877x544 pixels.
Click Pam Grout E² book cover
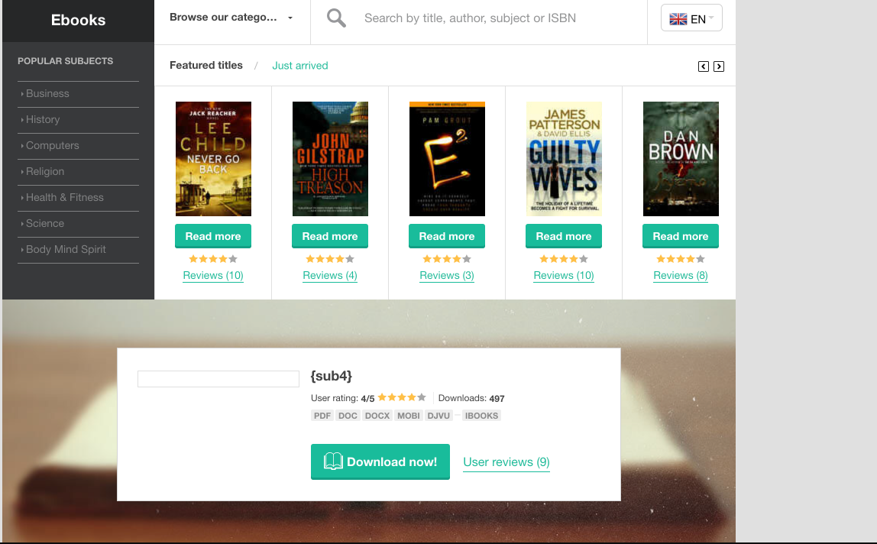click(x=447, y=159)
